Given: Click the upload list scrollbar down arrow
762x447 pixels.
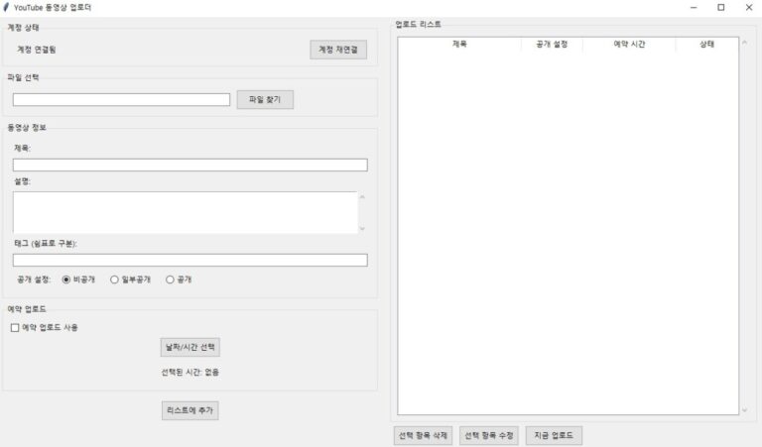Looking at the screenshot, I should coord(744,410).
